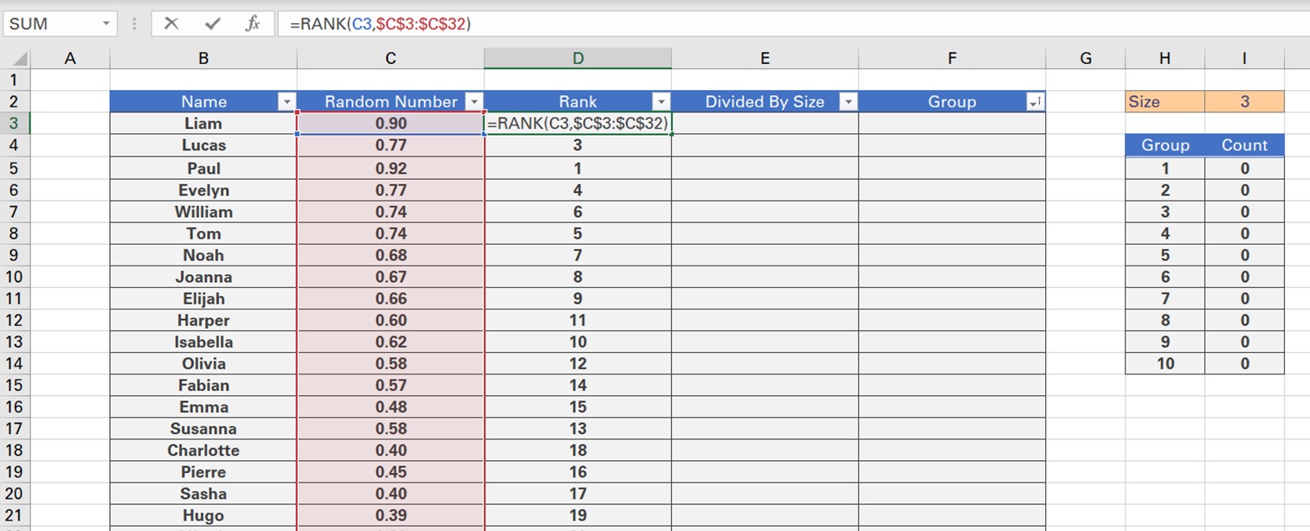Select Charlotte's random number cell
This screenshot has width=1310, height=531.
tap(390, 450)
